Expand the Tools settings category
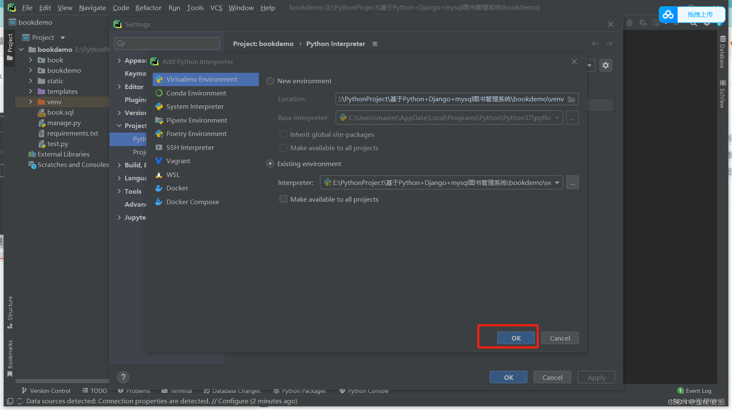The image size is (732, 410). coord(119,191)
